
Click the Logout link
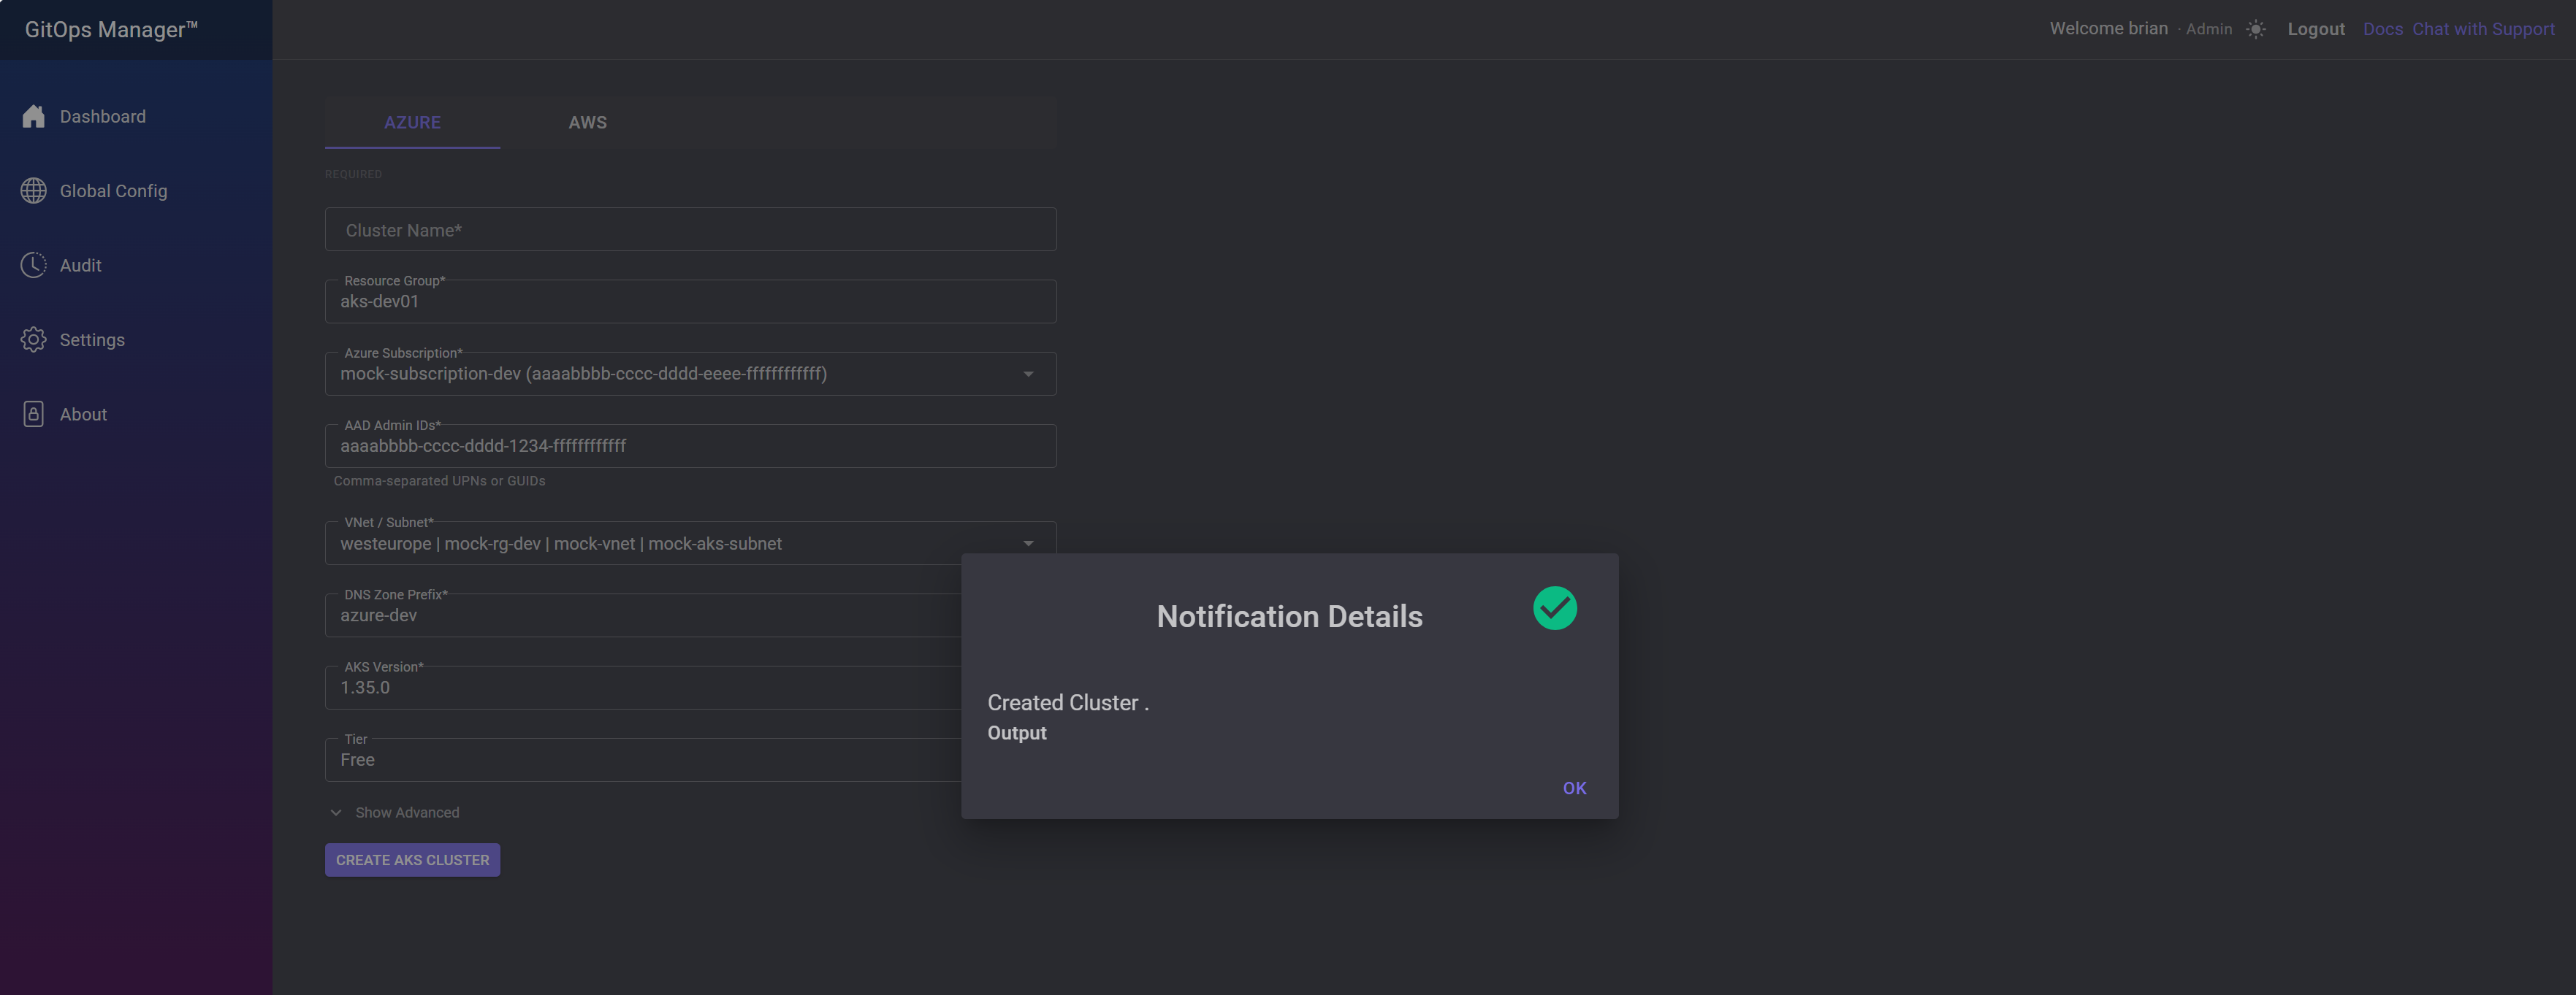point(2316,29)
